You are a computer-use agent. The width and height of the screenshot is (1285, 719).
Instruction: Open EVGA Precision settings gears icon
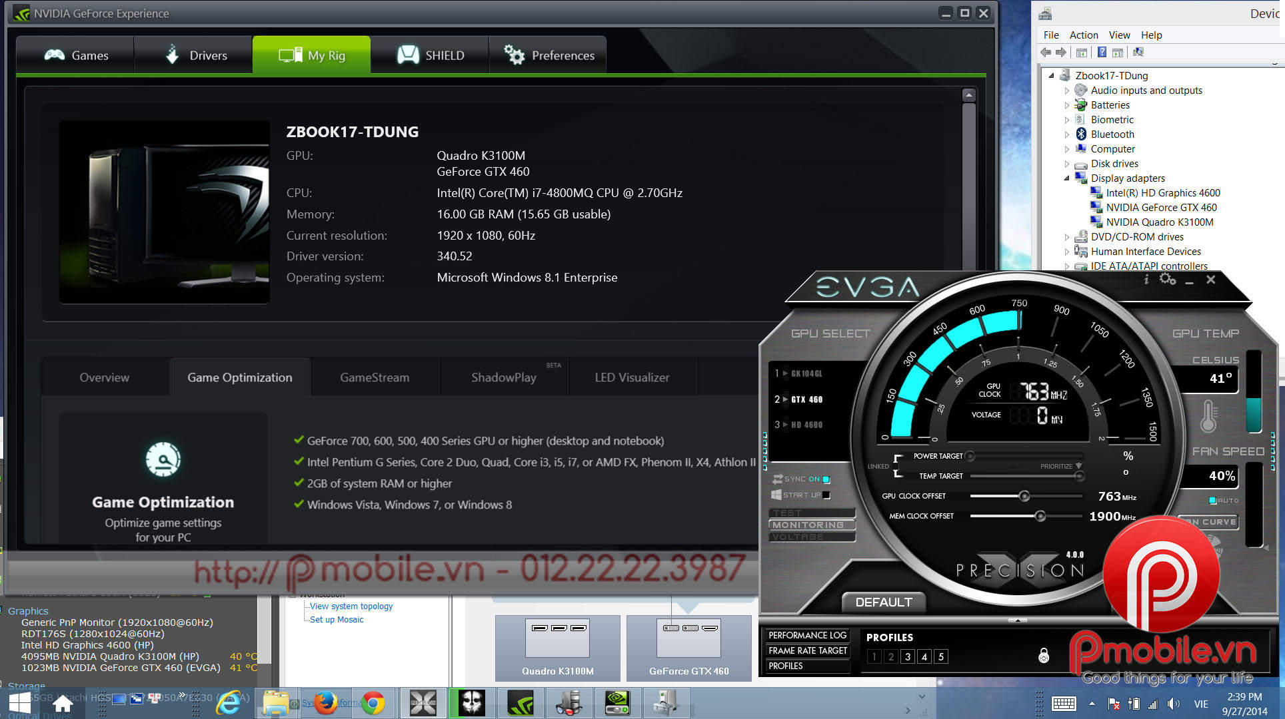pos(1168,279)
